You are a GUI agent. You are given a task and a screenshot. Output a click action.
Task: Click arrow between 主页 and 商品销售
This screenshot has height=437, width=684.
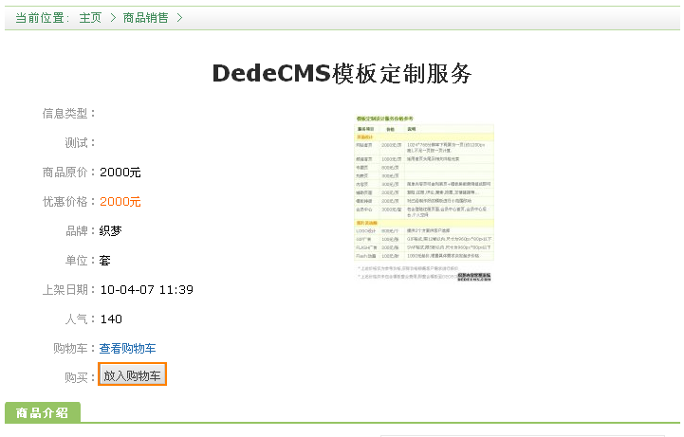(x=112, y=18)
